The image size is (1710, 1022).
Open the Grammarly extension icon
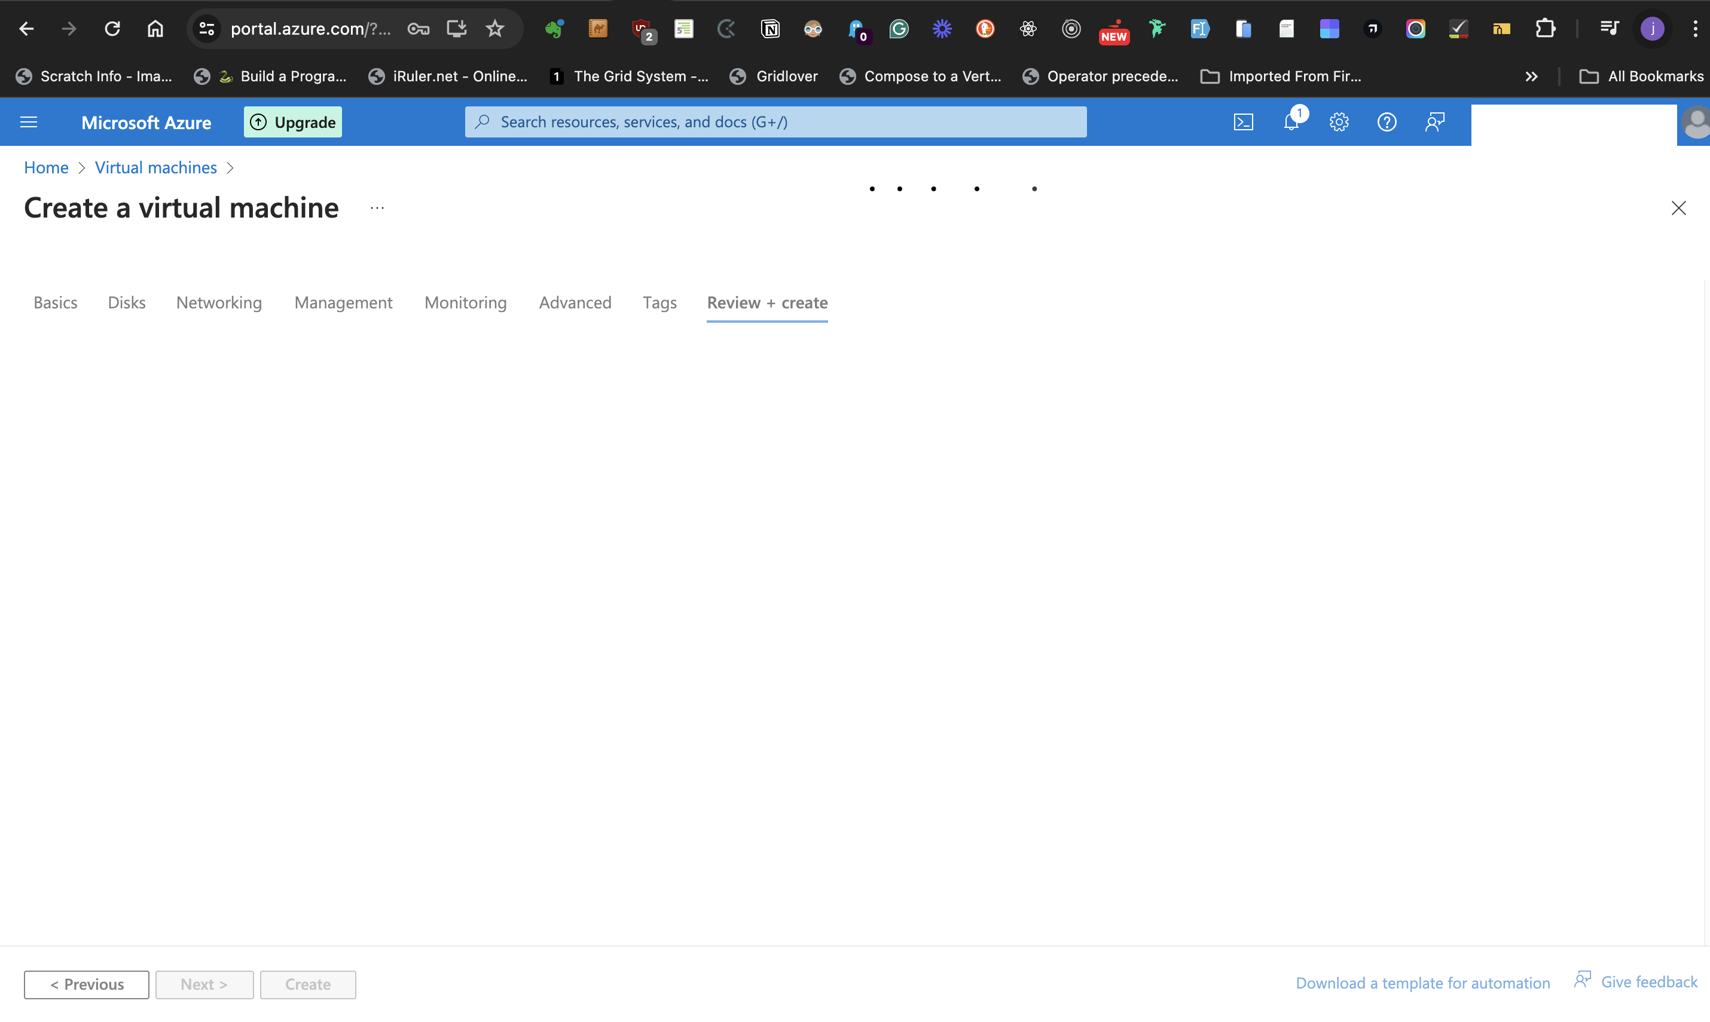(x=899, y=28)
